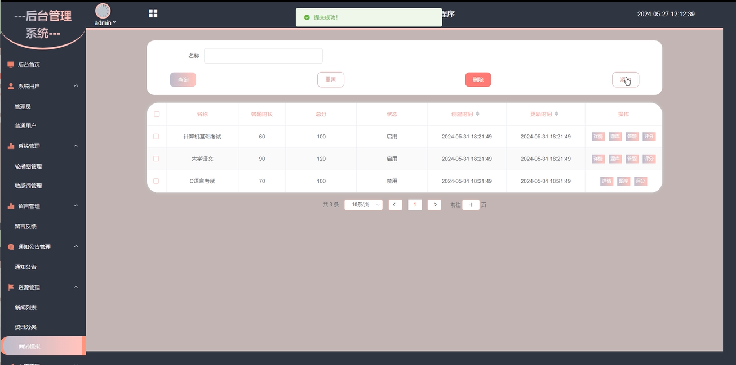Click 答题 for 大学语文
The height and width of the screenshot is (365, 736).
[x=632, y=159]
